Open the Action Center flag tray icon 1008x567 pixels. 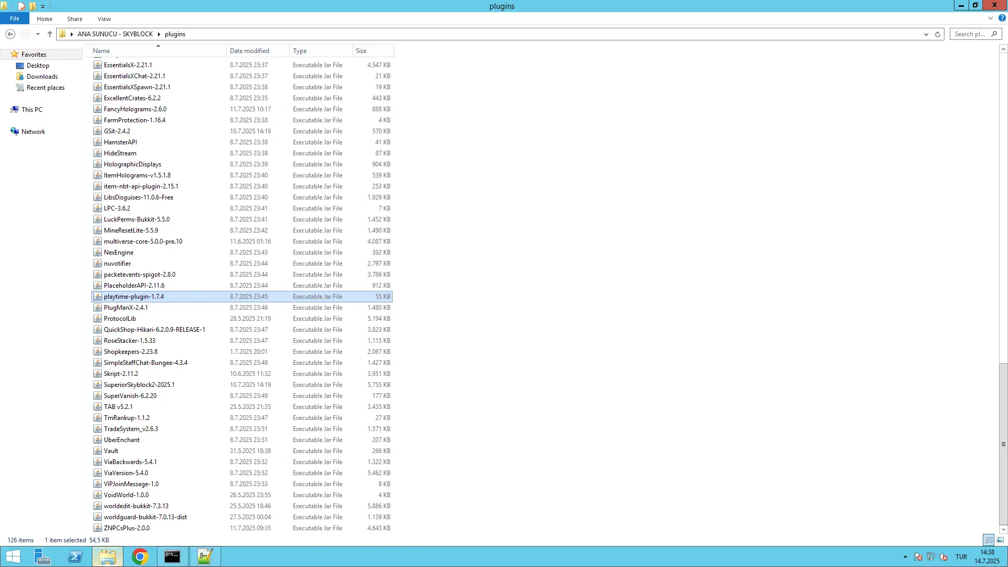(918, 557)
